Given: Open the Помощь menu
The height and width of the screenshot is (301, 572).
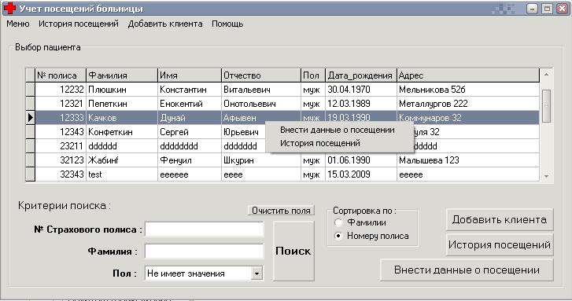Looking at the screenshot, I should point(227,24).
